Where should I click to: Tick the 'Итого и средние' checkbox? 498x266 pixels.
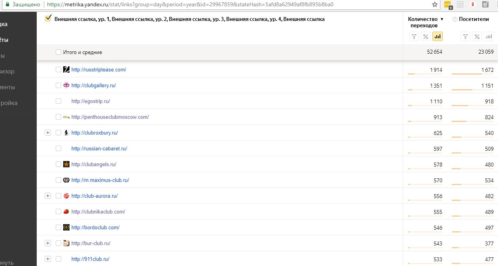click(58, 52)
